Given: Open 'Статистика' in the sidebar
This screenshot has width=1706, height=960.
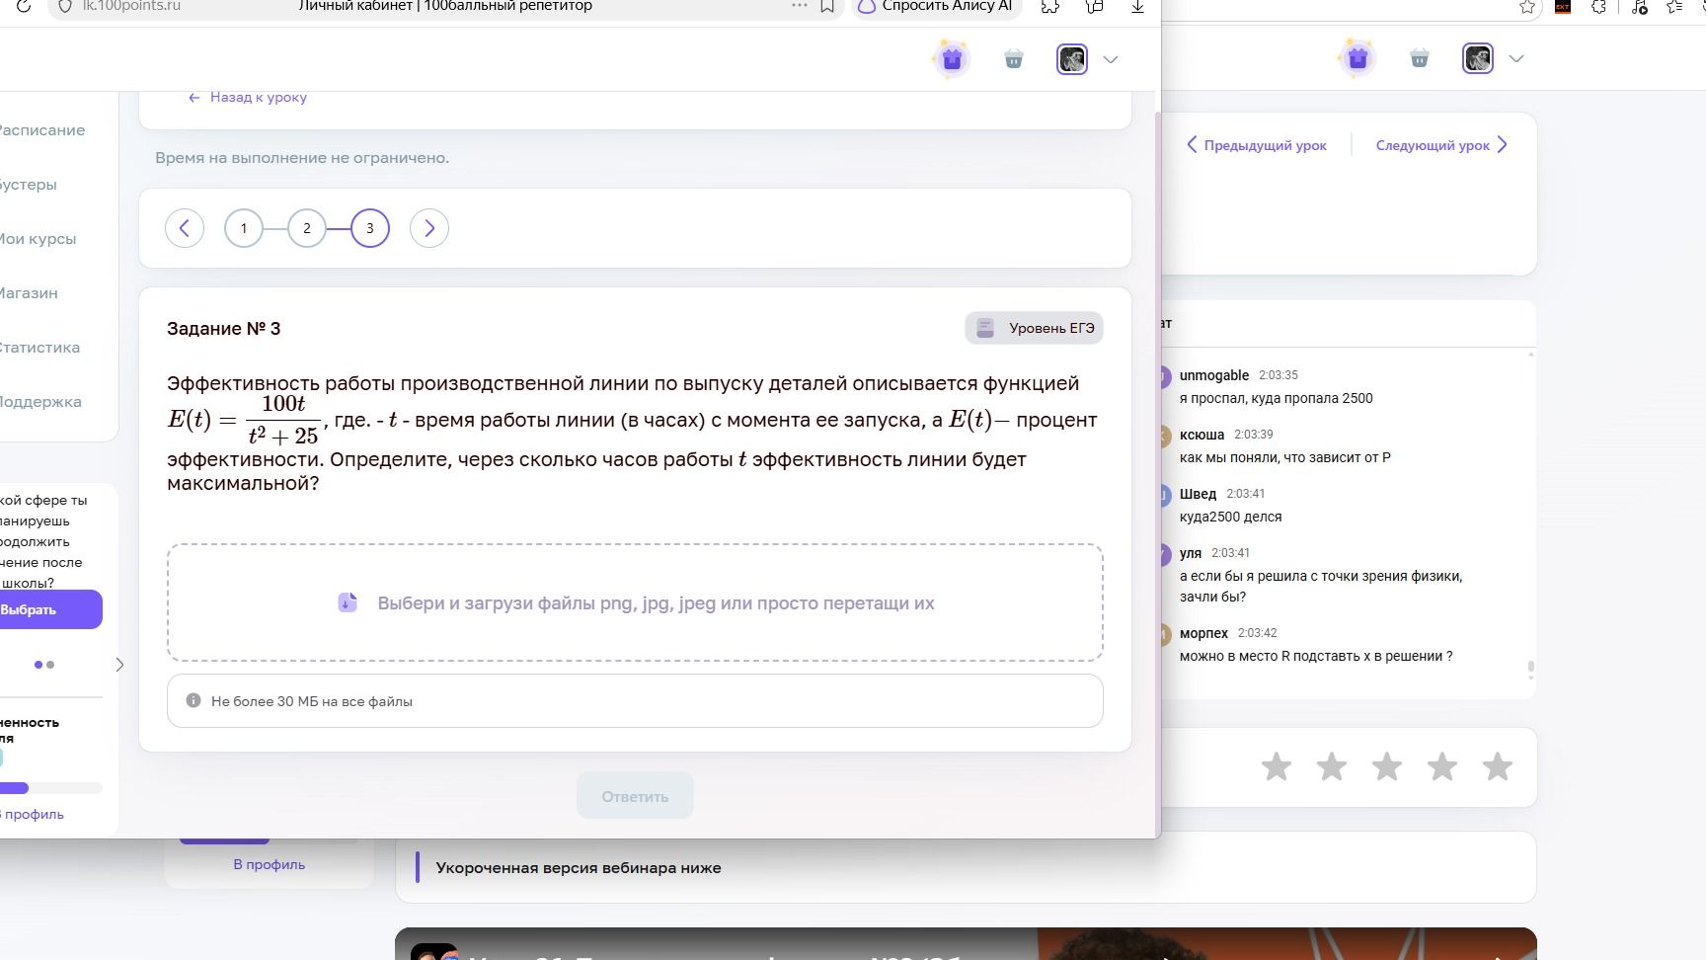Looking at the screenshot, I should point(39,348).
